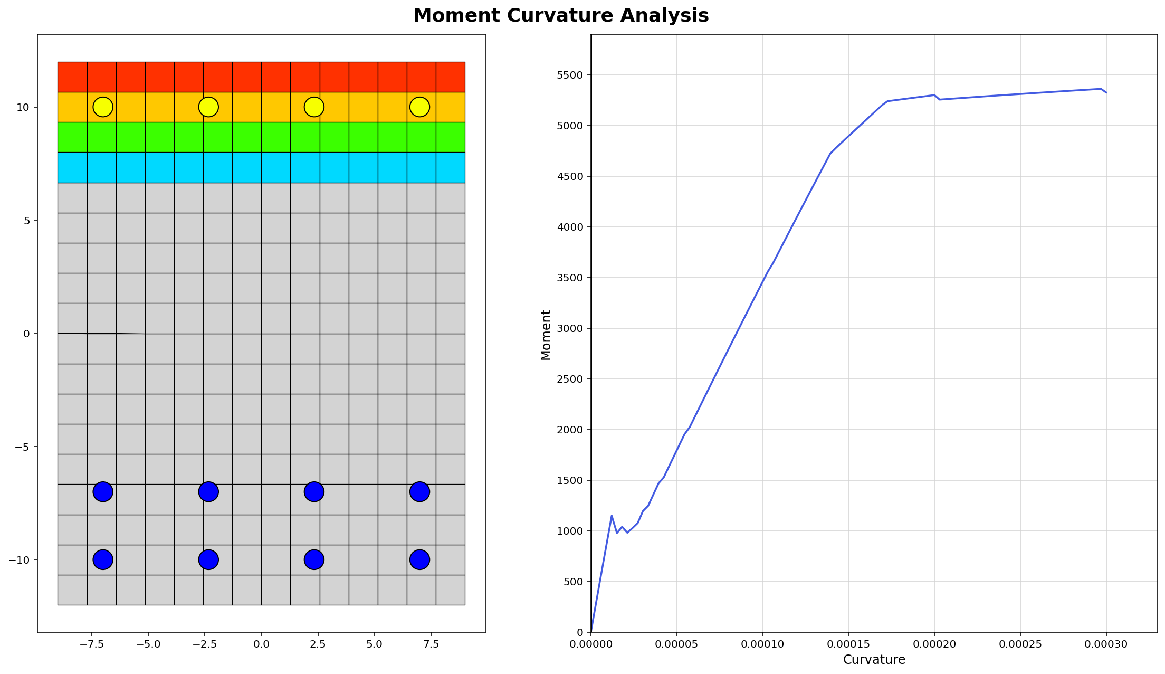Click the rightmost yellow rebar circle
The image size is (1165, 674).
[x=419, y=107]
